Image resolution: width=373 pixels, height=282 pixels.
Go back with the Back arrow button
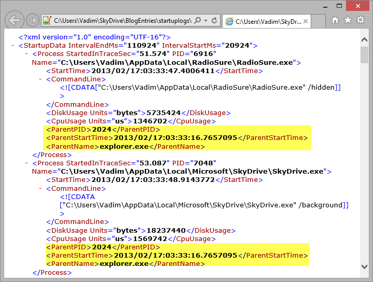point(15,20)
